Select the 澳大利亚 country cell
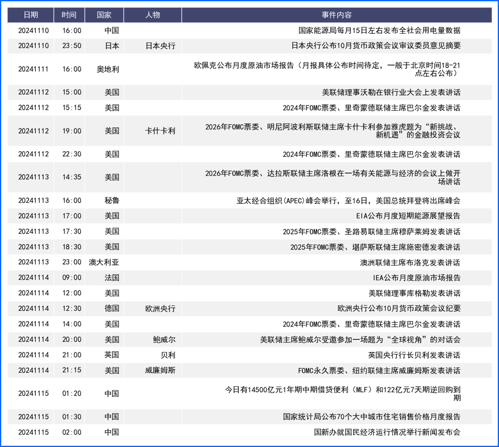 tap(104, 262)
